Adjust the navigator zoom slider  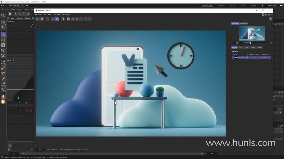256,43
